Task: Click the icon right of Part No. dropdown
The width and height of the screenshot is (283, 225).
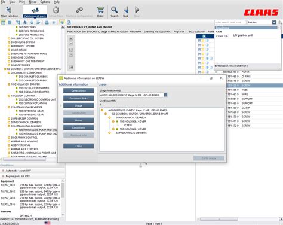Action: click(280, 22)
